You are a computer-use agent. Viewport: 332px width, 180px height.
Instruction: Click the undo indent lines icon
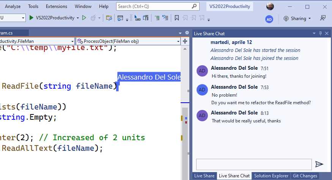click(165, 18)
